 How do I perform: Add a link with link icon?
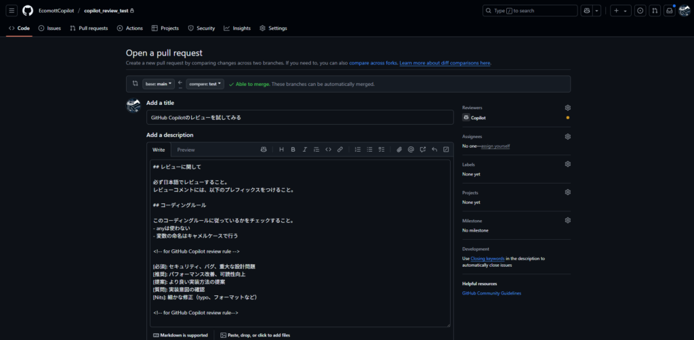(340, 150)
